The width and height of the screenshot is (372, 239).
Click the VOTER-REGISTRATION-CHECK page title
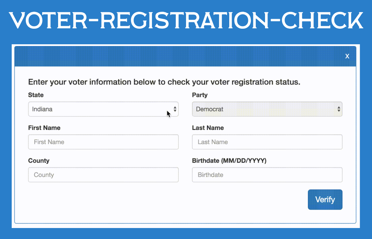coord(186,21)
